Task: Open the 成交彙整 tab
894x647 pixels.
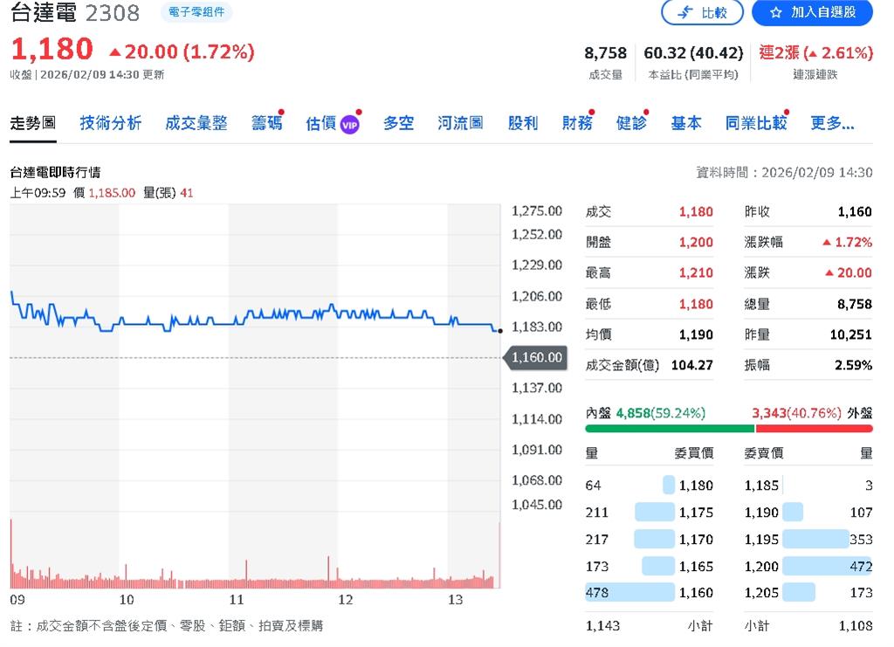Action: coord(196,123)
